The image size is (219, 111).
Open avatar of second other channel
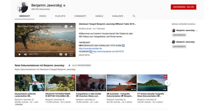click(x=173, y=42)
